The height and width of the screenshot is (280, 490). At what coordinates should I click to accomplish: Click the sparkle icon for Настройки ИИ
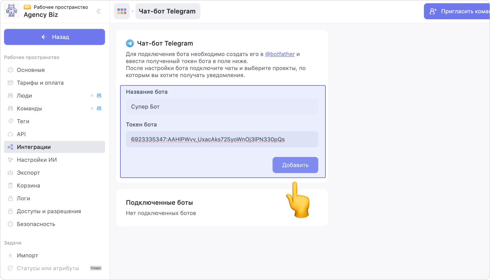[x=10, y=160]
